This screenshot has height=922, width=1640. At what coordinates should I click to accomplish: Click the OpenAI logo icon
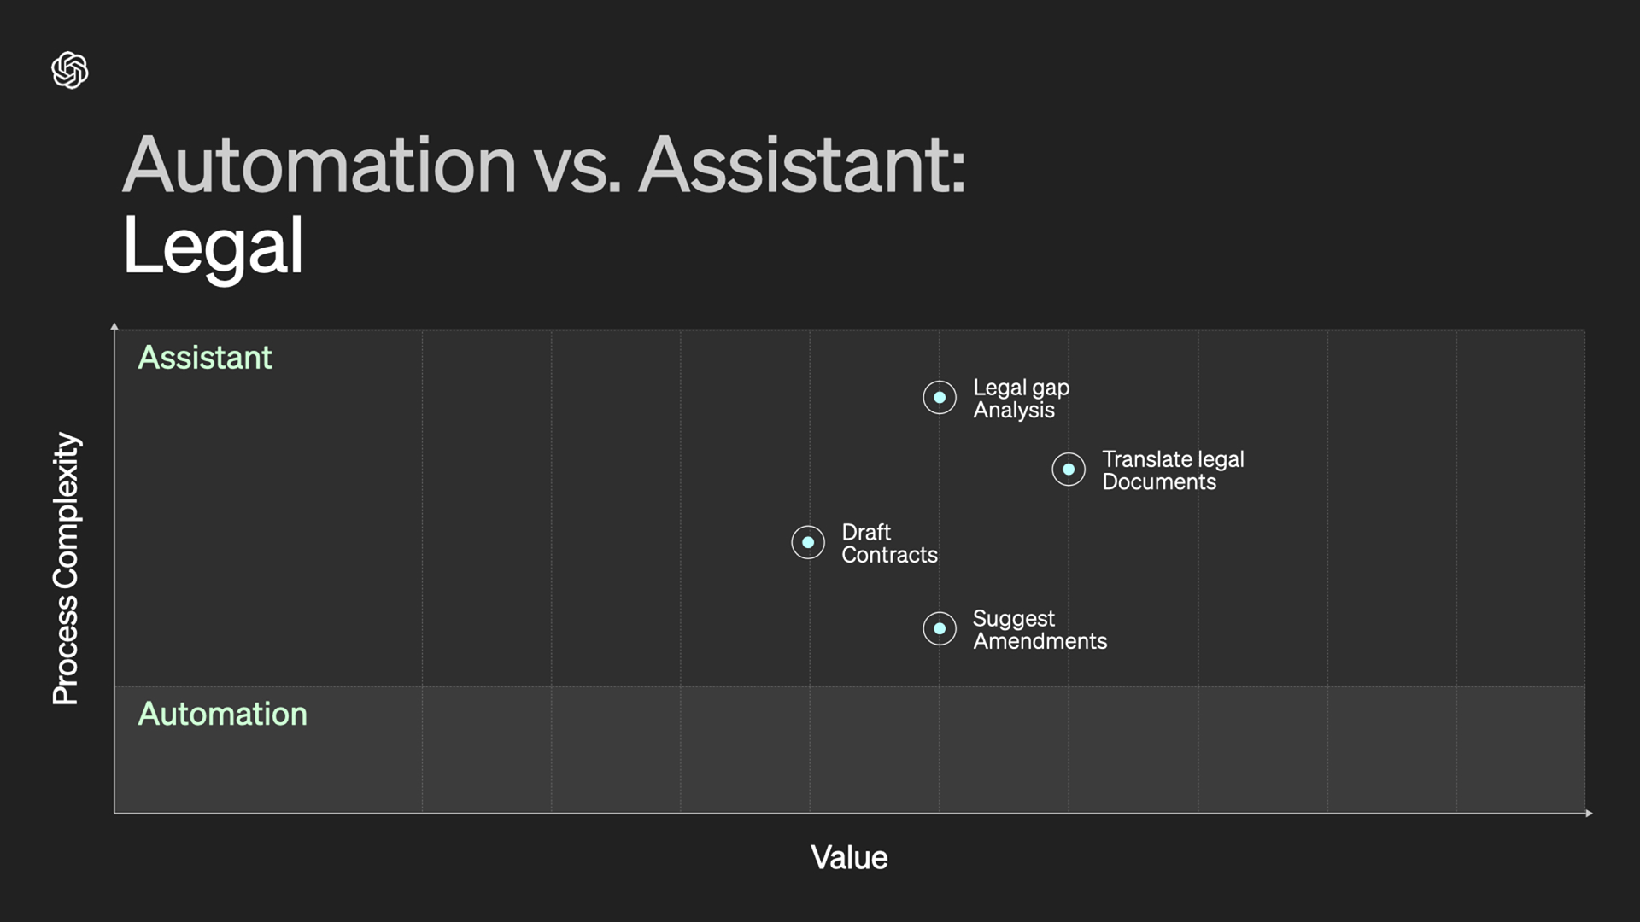pyautogui.click(x=70, y=70)
